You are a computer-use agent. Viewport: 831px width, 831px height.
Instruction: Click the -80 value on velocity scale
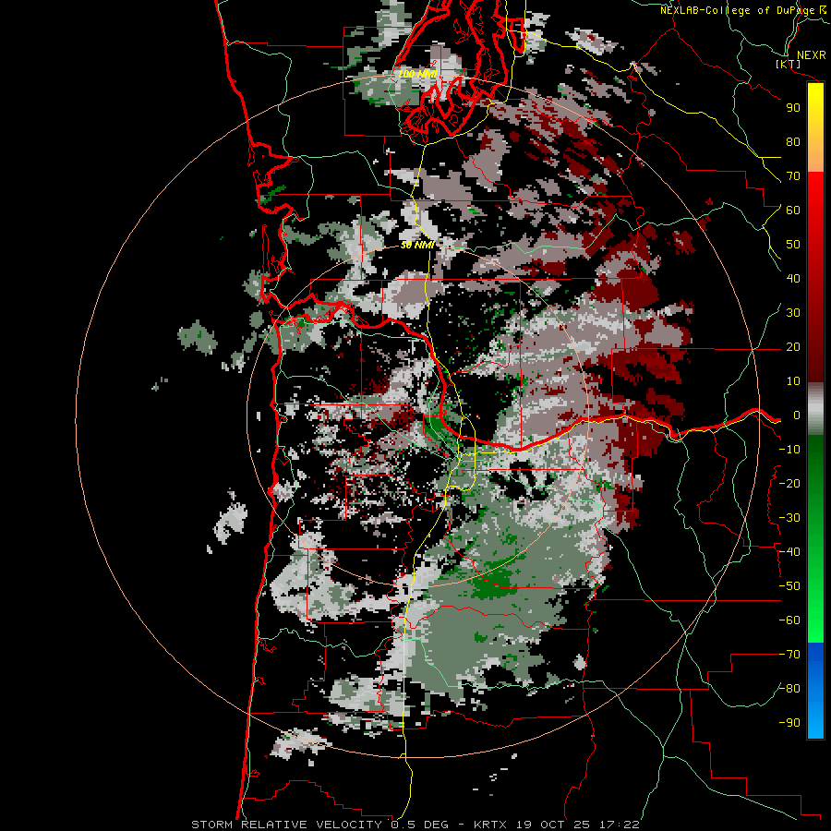pyautogui.click(x=789, y=689)
